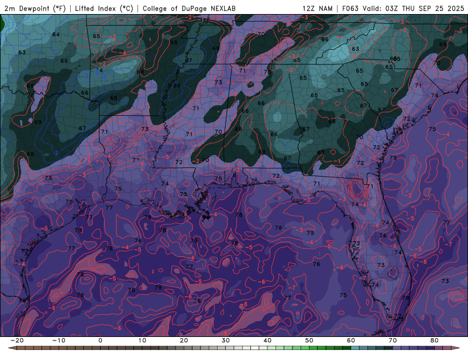Click the '80' color scale label
468x351 pixels.
tap(435, 340)
